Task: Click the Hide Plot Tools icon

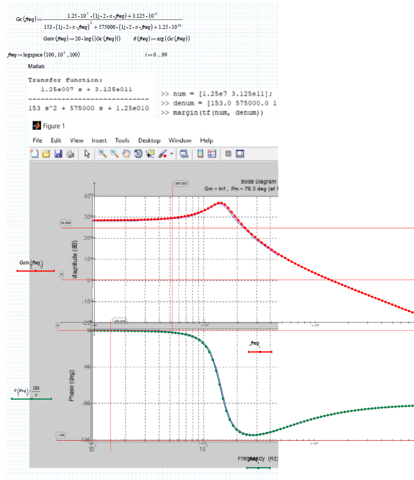Action: (x=228, y=154)
